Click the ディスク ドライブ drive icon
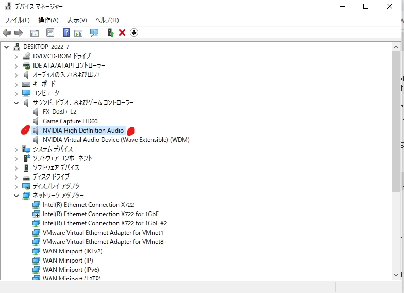404x293 pixels. pyautogui.click(x=26, y=177)
